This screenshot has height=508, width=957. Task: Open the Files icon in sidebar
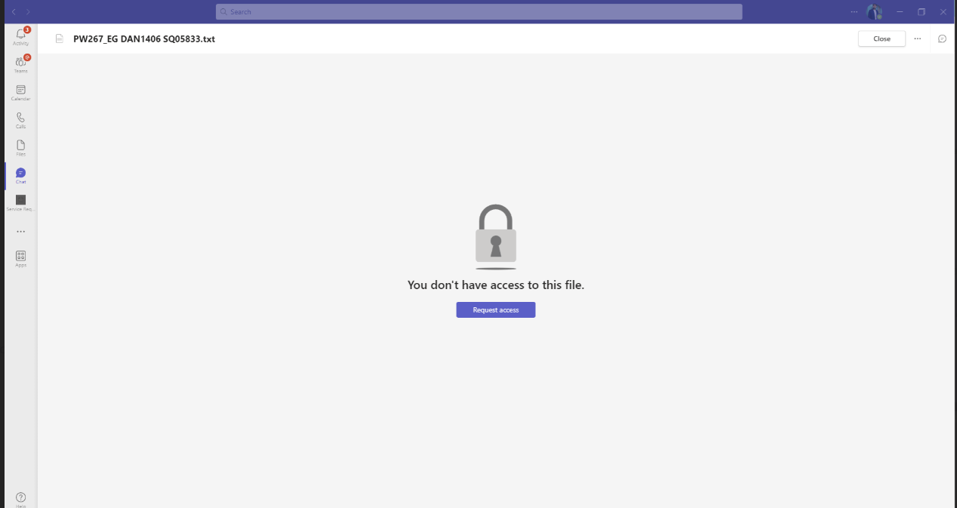point(20,147)
